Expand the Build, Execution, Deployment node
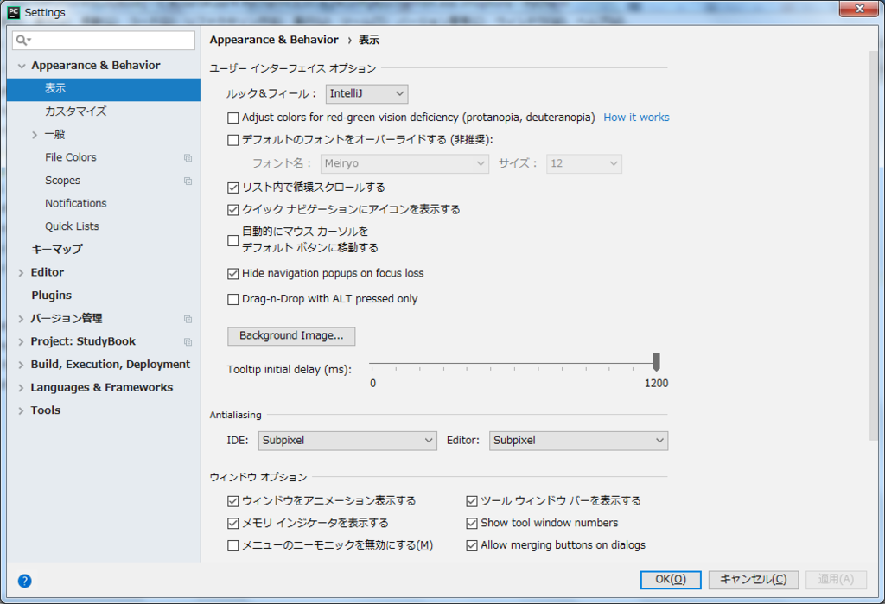 (21, 365)
